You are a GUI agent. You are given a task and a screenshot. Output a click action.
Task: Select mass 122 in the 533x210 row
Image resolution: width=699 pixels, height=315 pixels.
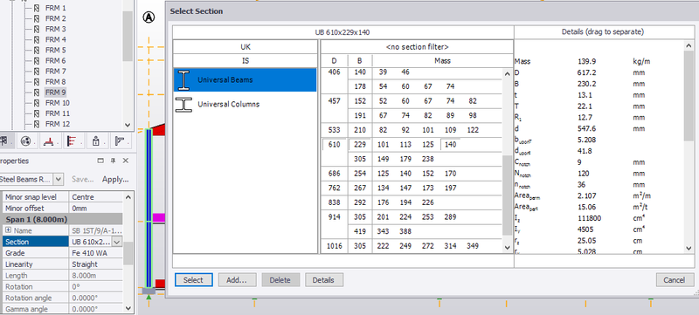point(473,130)
